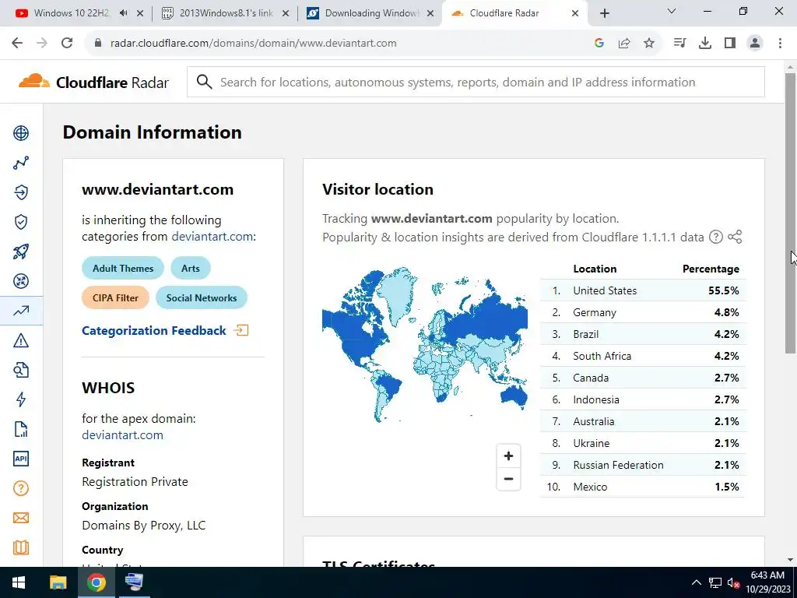
Task: Click the browser address bar URL
Action: pos(253,44)
